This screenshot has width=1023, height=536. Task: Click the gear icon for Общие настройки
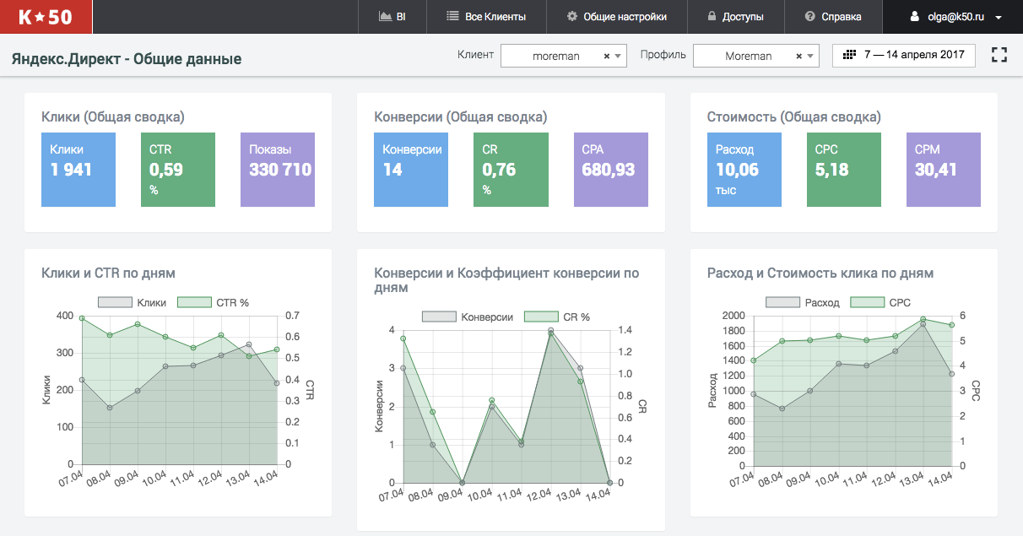click(572, 17)
